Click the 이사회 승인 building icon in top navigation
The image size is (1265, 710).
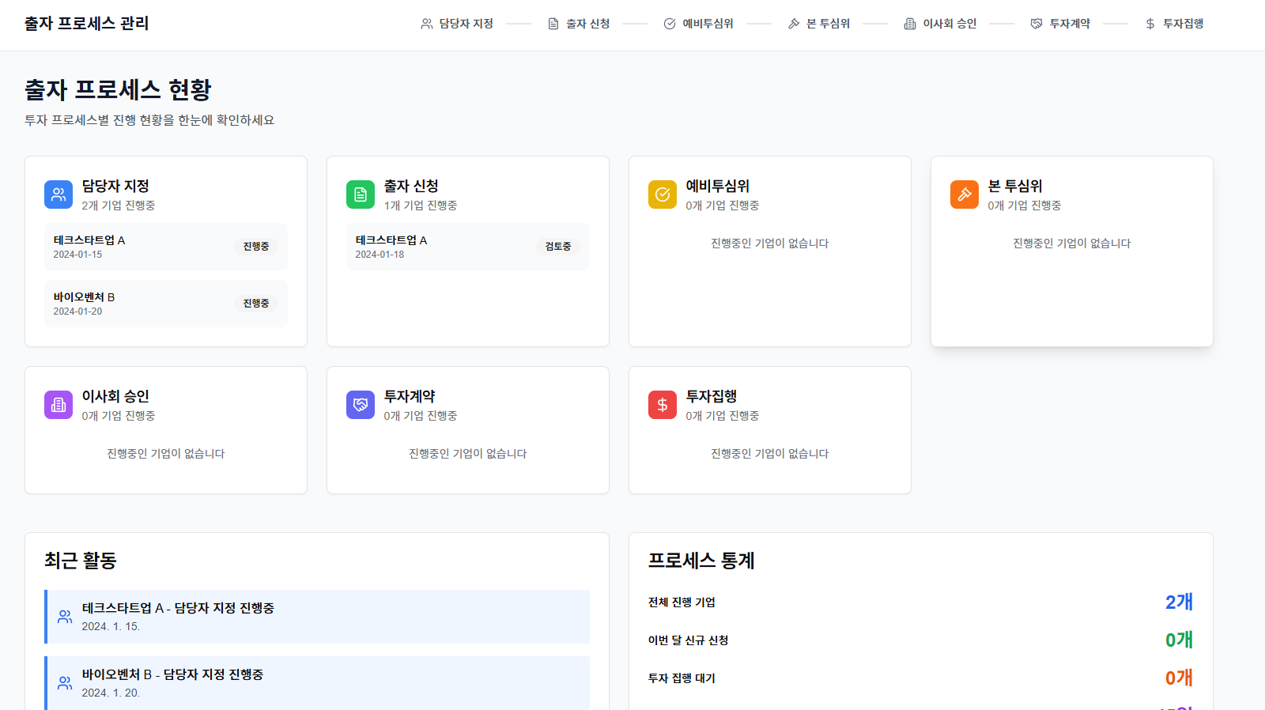(x=910, y=24)
